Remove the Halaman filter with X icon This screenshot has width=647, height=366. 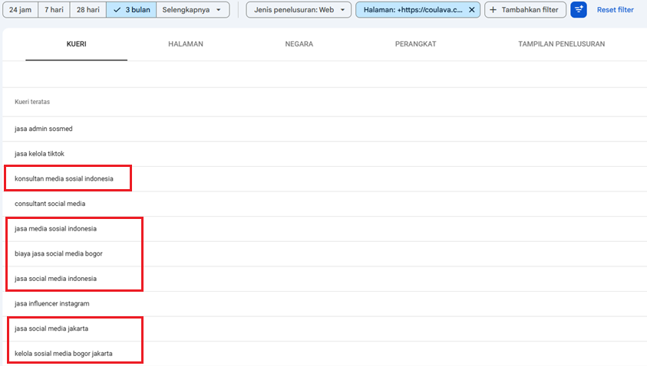tap(472, 9)
